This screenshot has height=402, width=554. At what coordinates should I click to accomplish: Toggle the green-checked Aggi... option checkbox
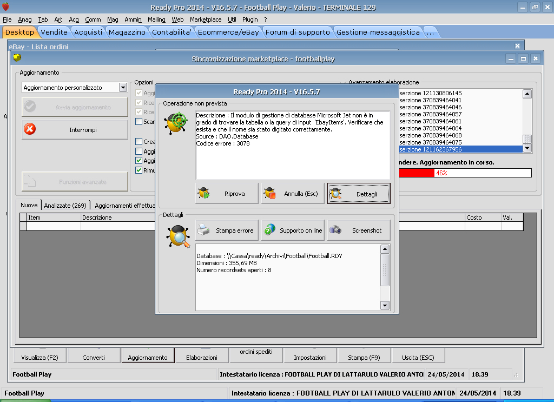pyautogui.click(x=139, y=160)
